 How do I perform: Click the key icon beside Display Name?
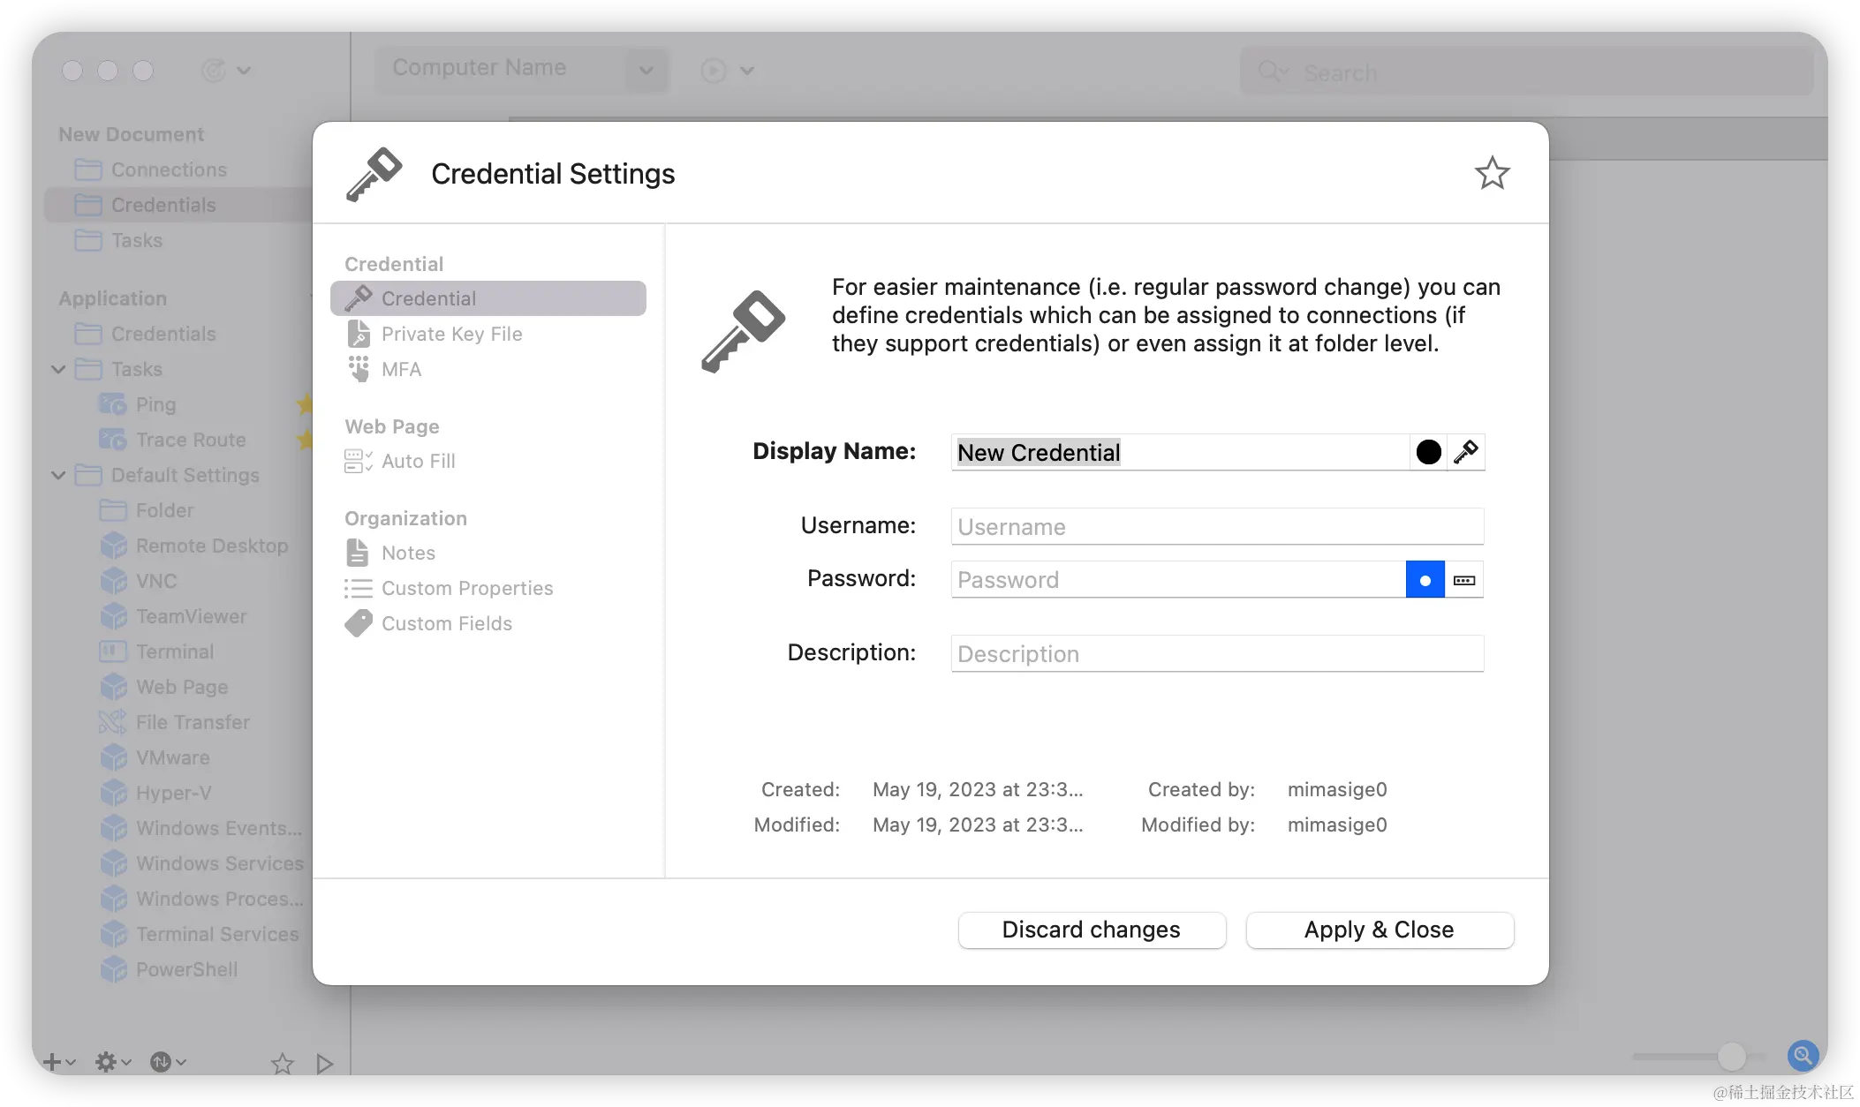pyautogui.click(x=1466, y=452)
